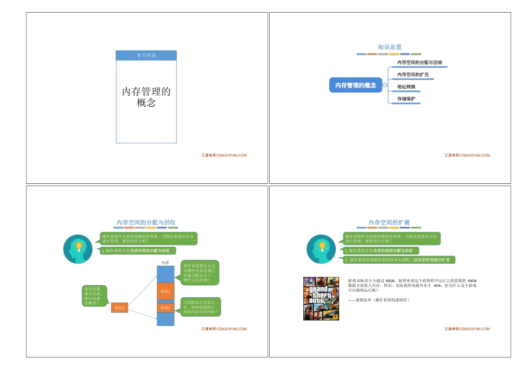This screenshot has width=523, height=370.
Task: Select the 内存管理的概念 root node
Action: pyautogui.click(x=356, y=85)
